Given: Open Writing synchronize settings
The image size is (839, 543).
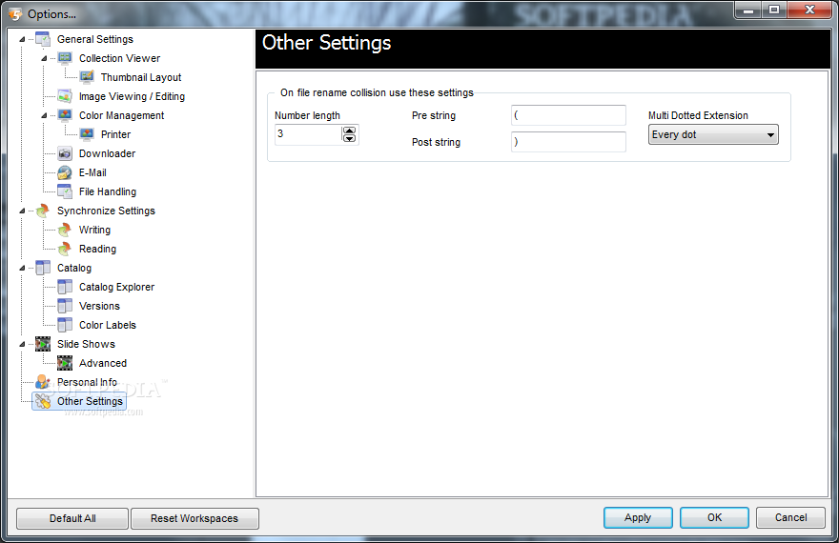Looking at the screenshot, I should coord(94,230).
